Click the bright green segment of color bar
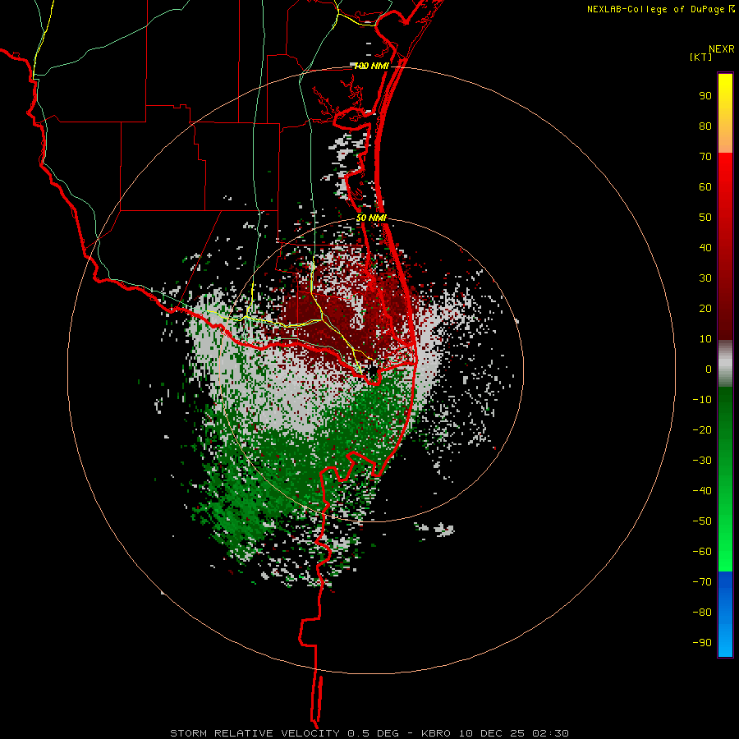The height and width of the screenshot is (739, 739). click(725, 480)
